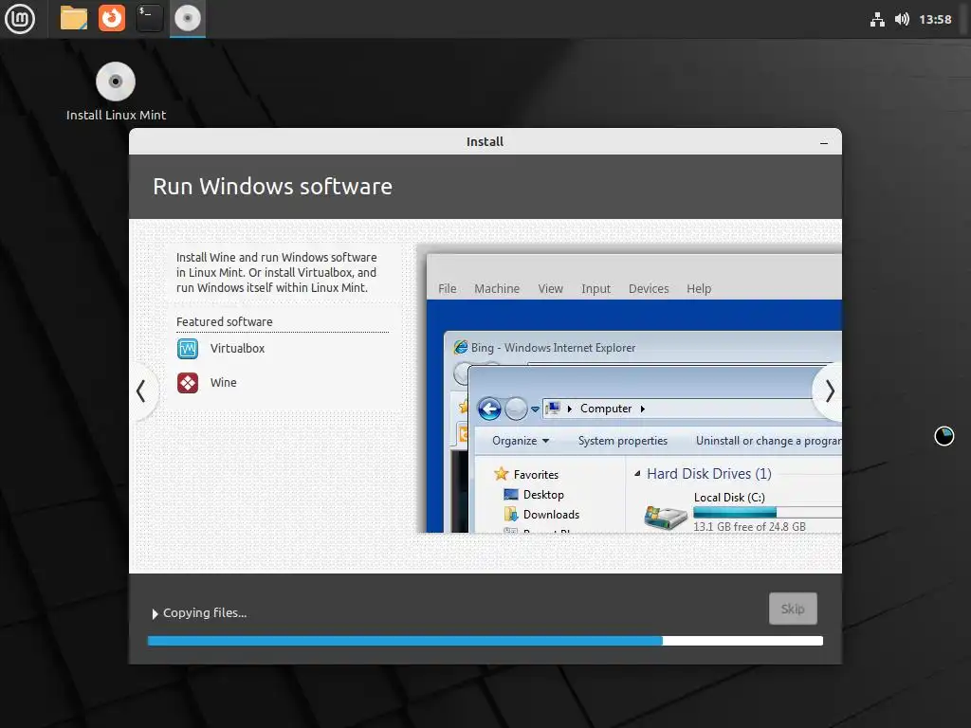
Task: Click System properties in the screenshot
Action: click(622, 441)
